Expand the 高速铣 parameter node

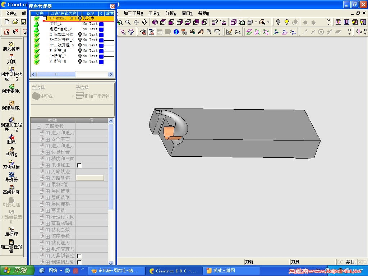[48, 211]
